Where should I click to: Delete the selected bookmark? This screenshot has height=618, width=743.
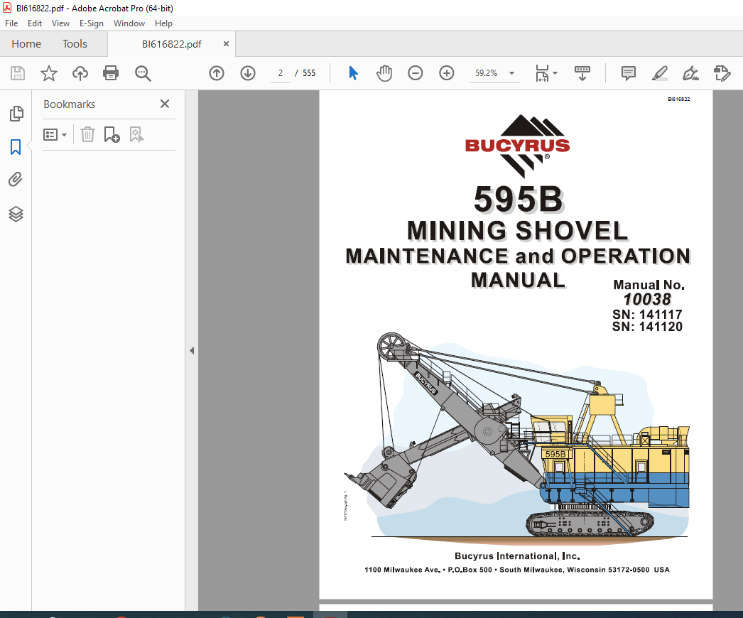(x=87, y=134)
